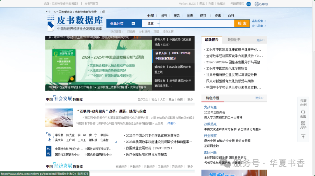Click hot keyword 绿色发展

click(168, 31)
